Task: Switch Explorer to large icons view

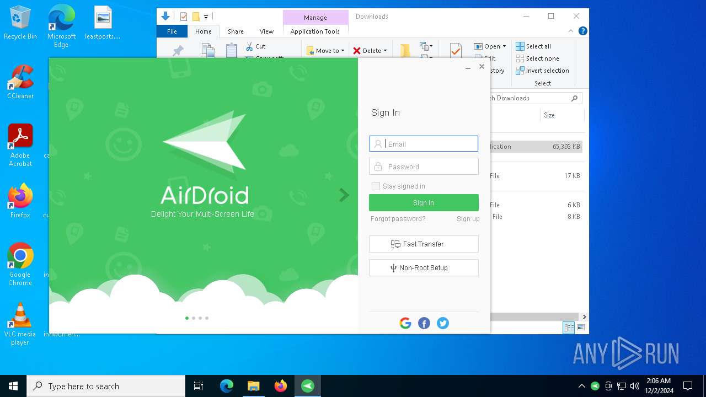Action: [x=580, y=328]
